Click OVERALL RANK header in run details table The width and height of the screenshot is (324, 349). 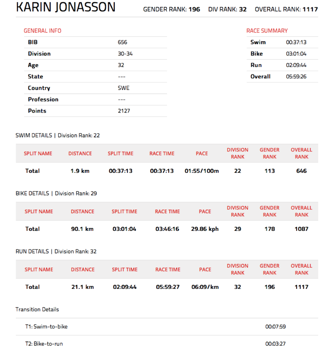click(301, 269)
